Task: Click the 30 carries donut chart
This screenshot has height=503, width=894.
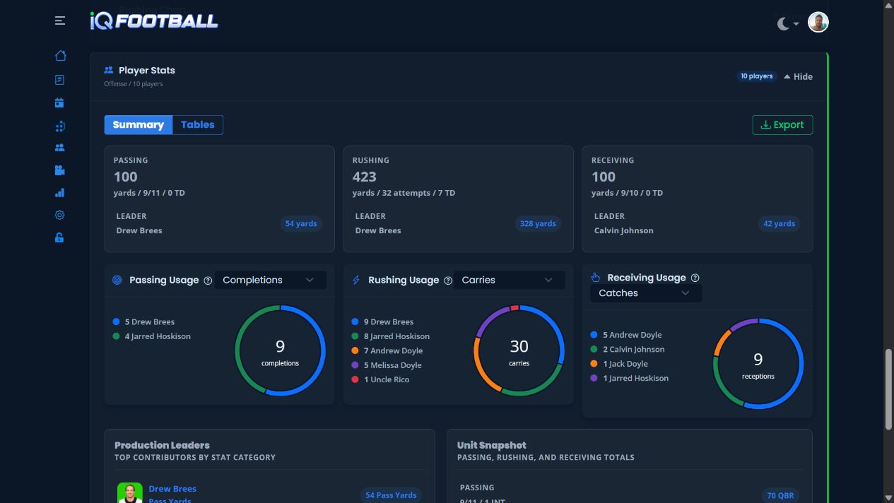Action: [x=519, y=350]
